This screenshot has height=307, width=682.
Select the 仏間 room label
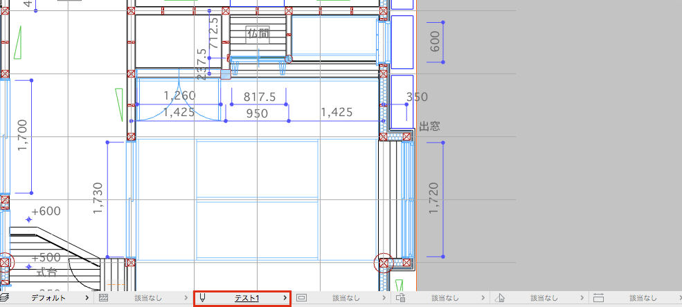pos(258,33)
